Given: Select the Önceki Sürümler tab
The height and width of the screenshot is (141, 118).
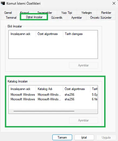Looking at the screenshot, I should click(x=101, y=18).
